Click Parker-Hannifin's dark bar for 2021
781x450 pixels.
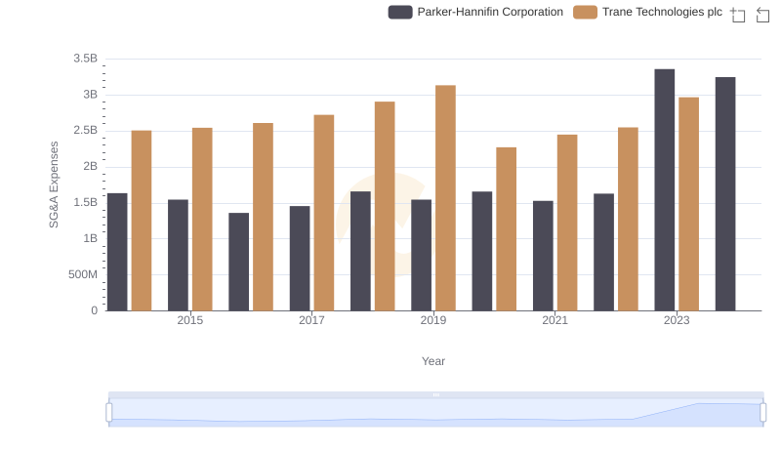[543, 256]
